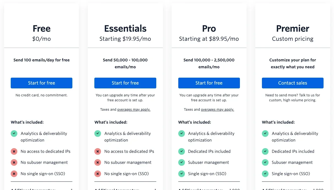This screenshot has height=190, width=334.
Task: Select the Essentials plan heading
Action: [x=125, y=29]
